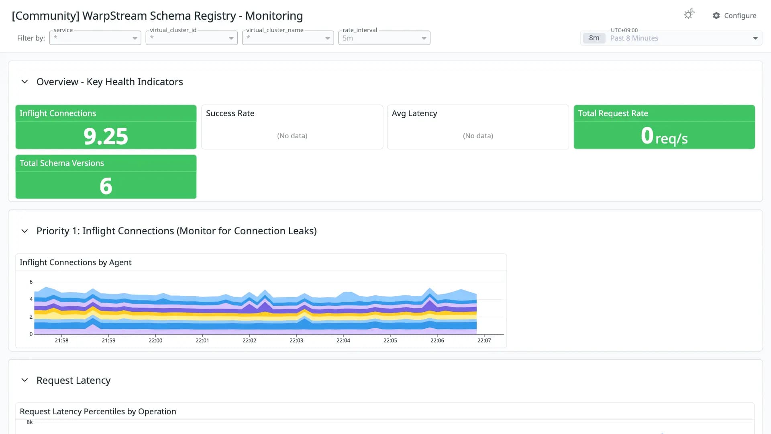This screenshot has width=771, height=434.
Task: Click the Overview - Key Health Indicators heading
Action: pyautogui.click(x=110, y=82)
